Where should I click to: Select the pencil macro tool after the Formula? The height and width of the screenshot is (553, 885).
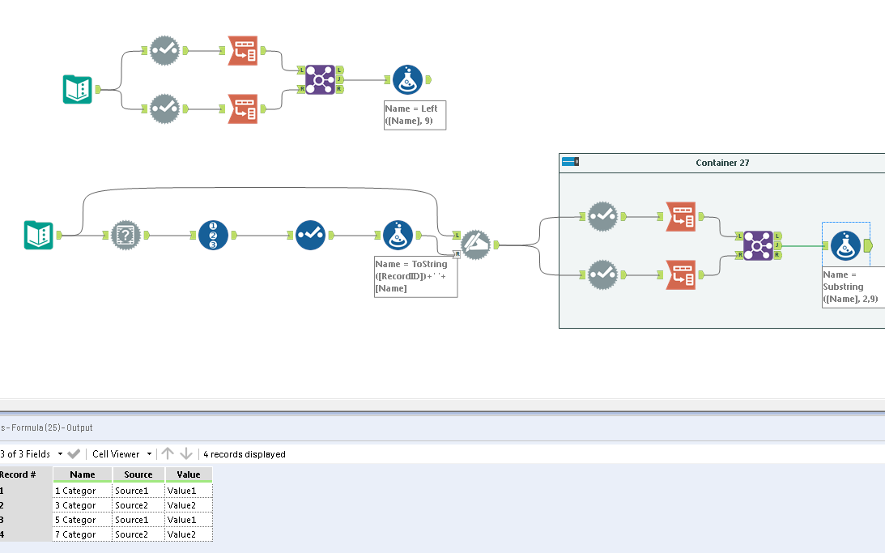coord(476,245)
